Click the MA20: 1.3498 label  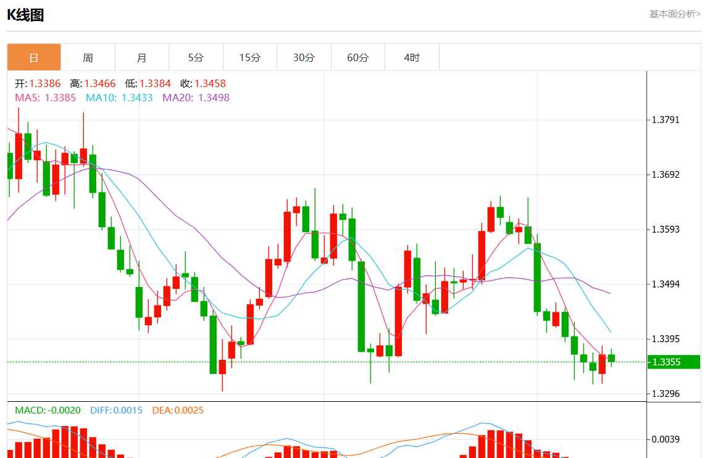point(196,98)
